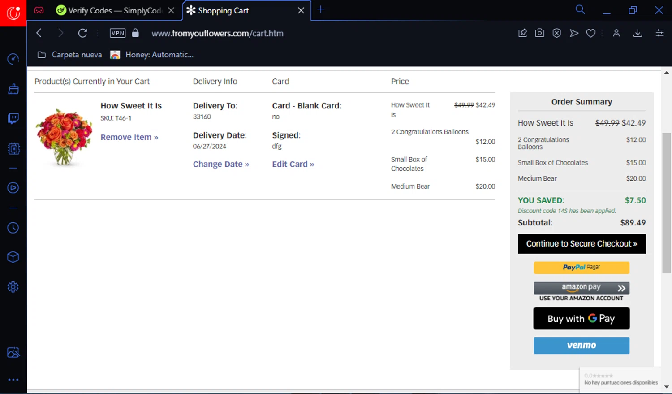Screen dimensions: 672x394
Task: Click signed value 'dfg'
Action: [277, 146]
